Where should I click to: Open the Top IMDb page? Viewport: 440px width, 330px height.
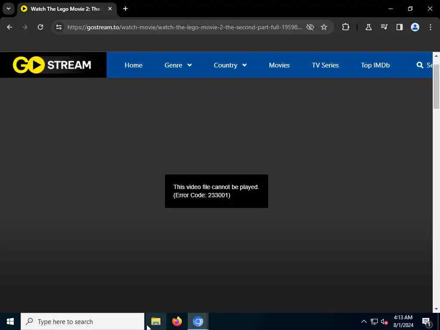(375, 65)
